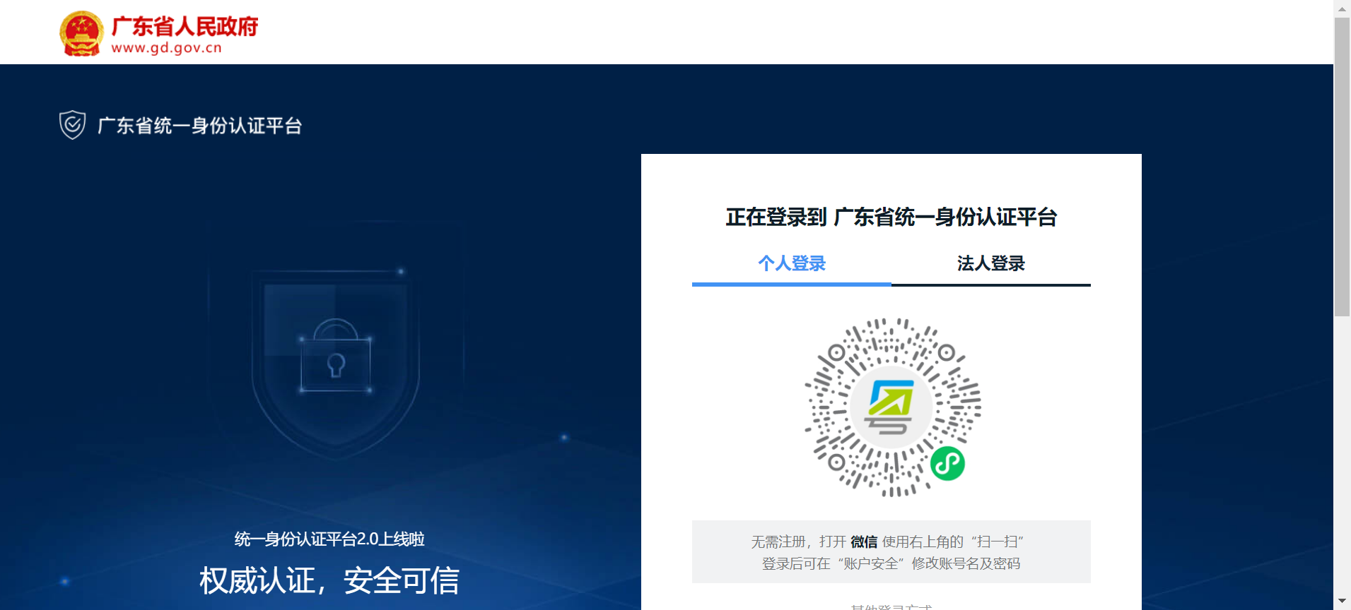Click the heading 正在登录到 广东省统一身份认证平台
The width and height of the screenshot is (1351, 610).
pyautogui.click(x=891, y=217)
